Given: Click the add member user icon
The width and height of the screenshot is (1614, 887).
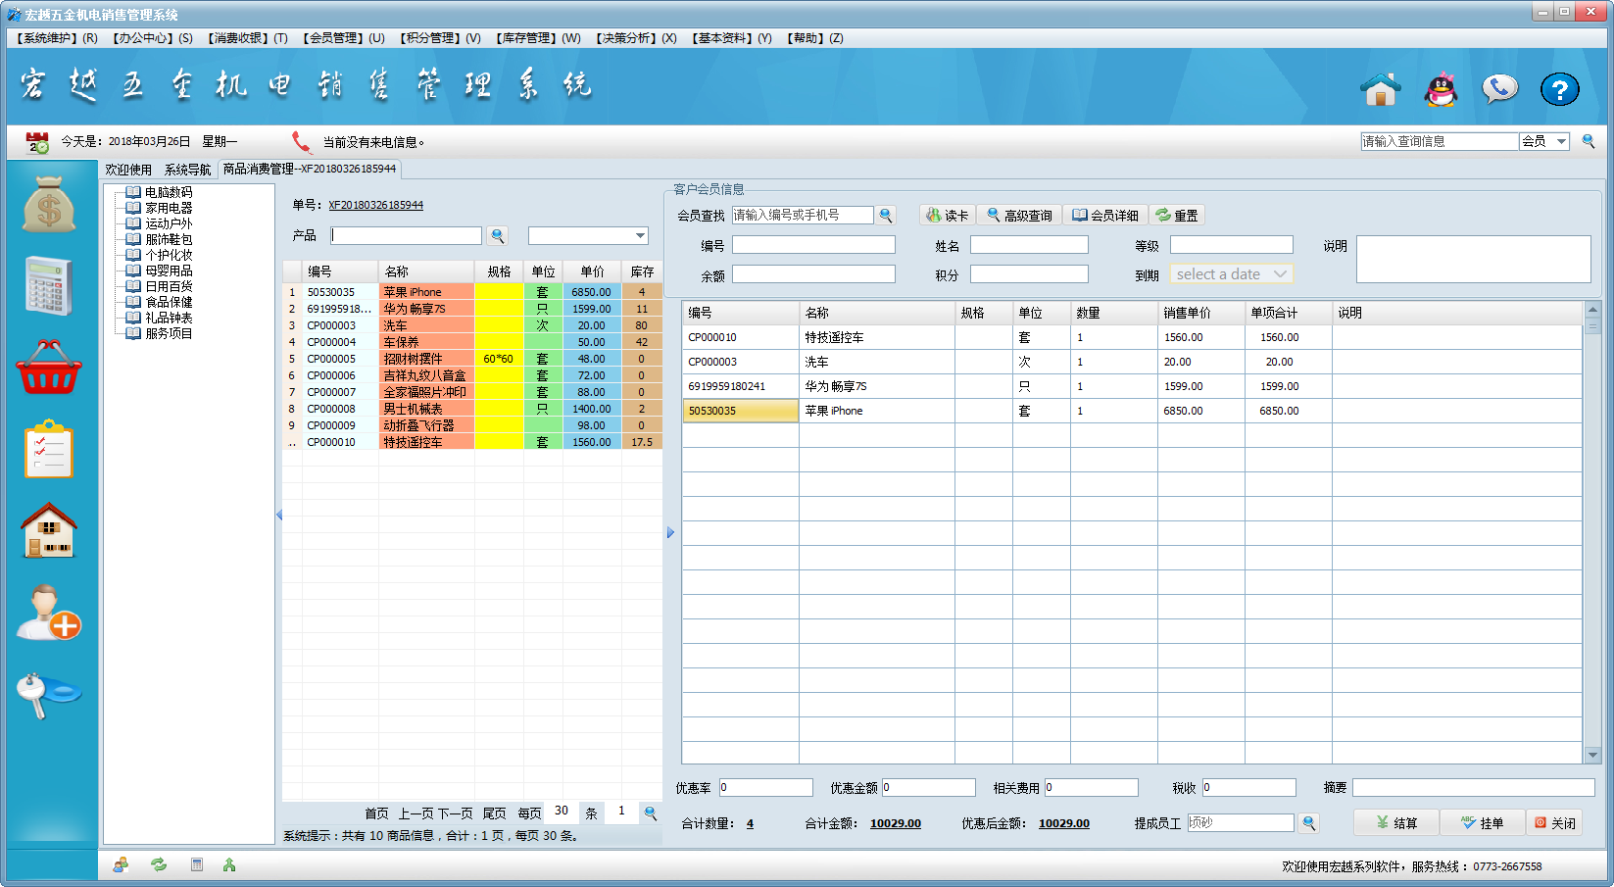Looking at the screenshot, I should click(x=49, y=613).
